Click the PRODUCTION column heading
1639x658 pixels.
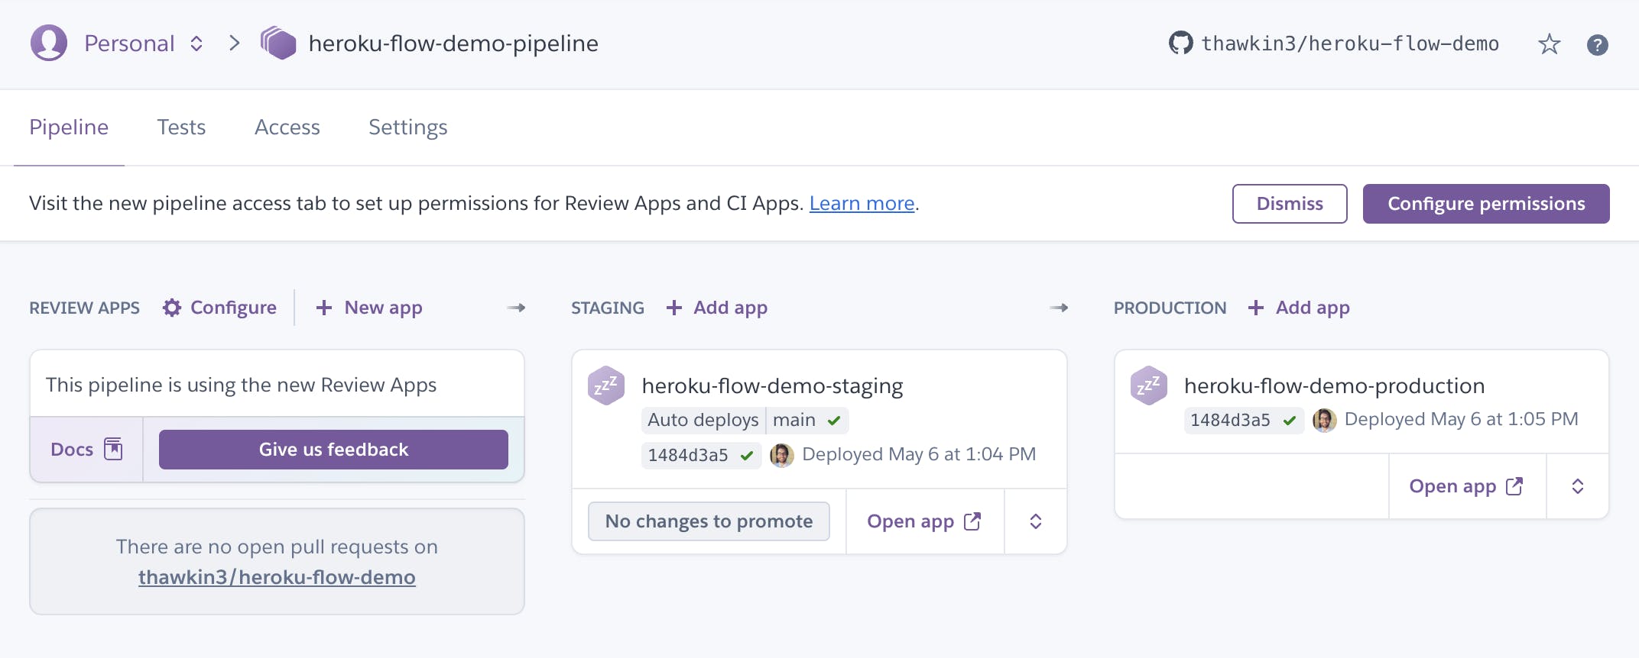pyautogui.click(x=1170, y=308)
